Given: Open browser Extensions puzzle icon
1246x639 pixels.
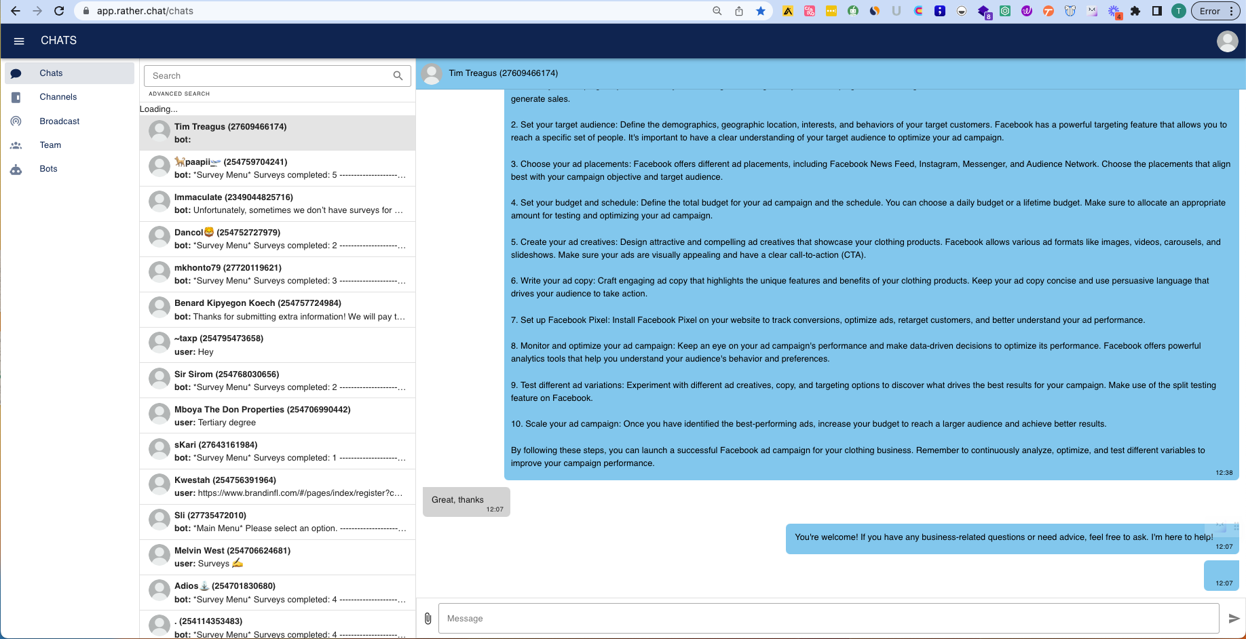Looking at the screenshot, I should [x=1135, y=11].
